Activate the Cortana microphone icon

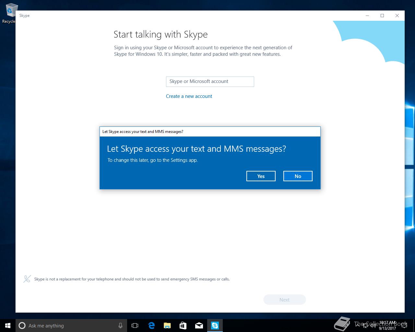tap(120, 326)
